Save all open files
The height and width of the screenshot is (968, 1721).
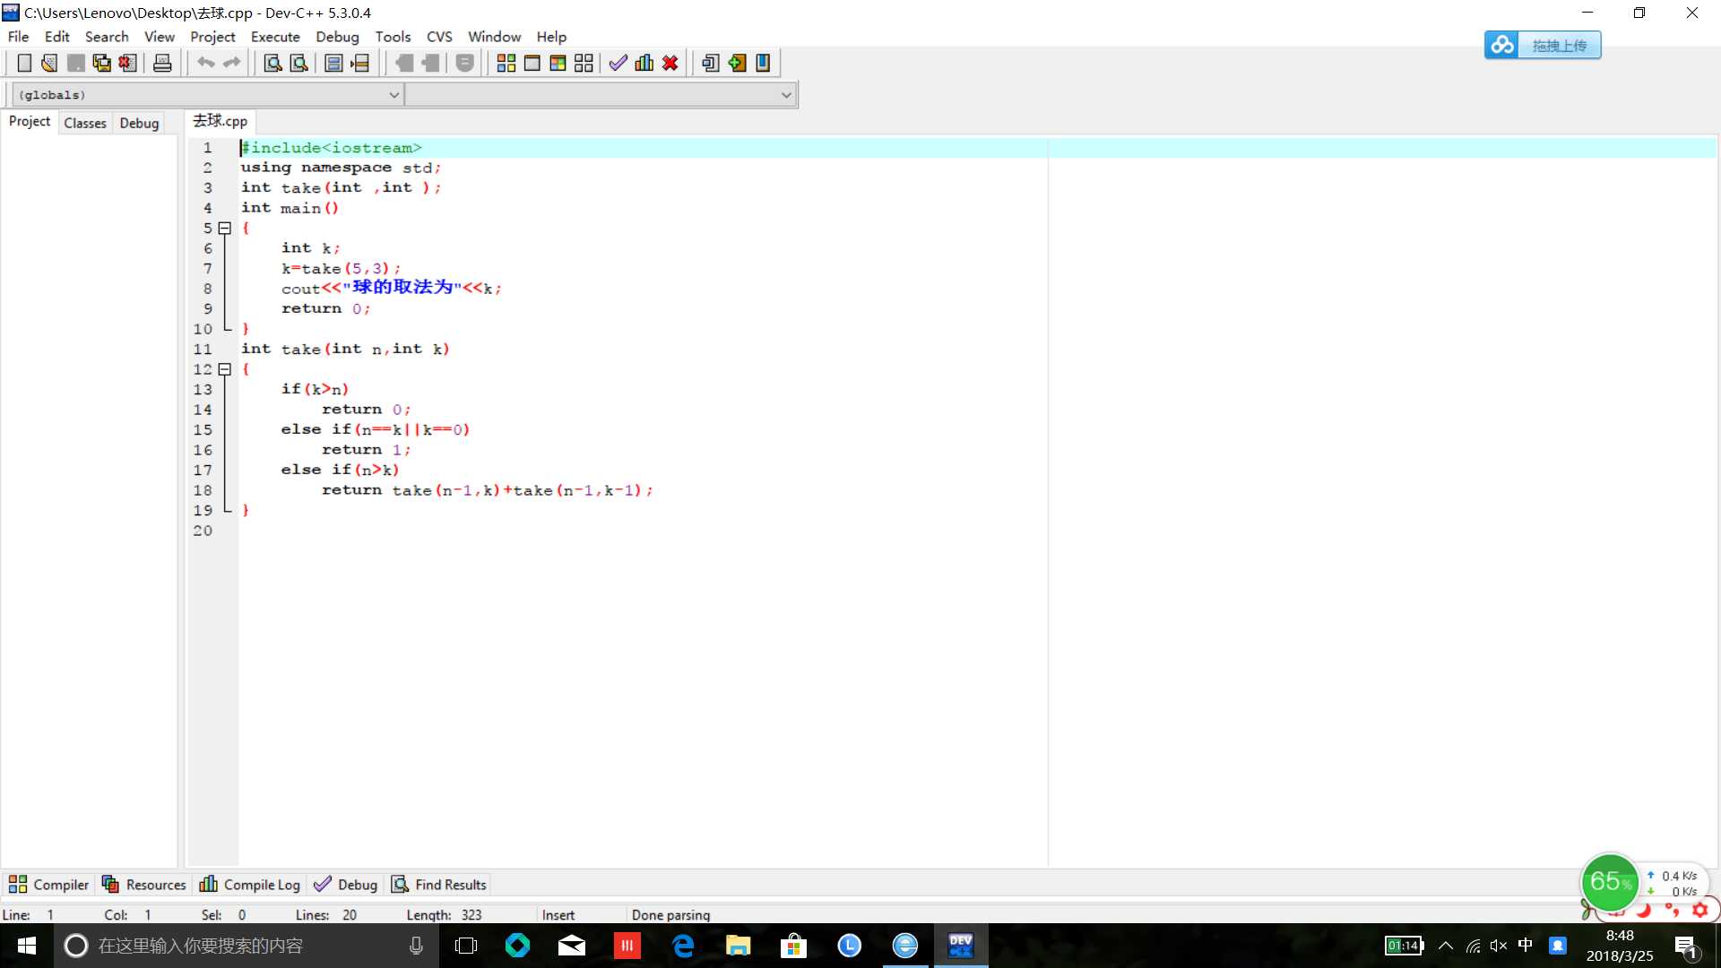102,63
